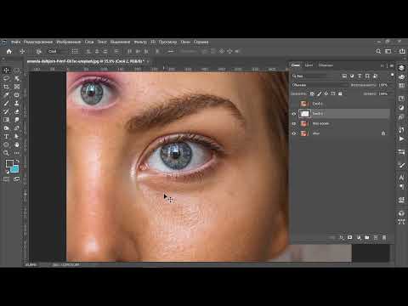Select the Hand tool
The width and height of the screenshot is (408, 306).
17,144
